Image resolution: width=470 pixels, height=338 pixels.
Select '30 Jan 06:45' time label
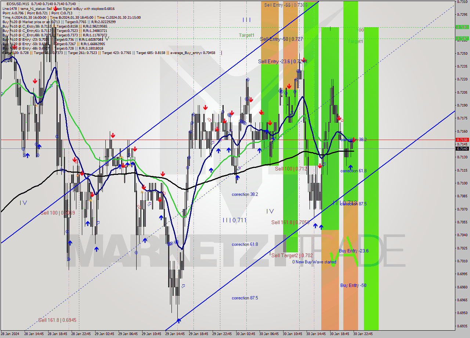(x=269, y=334)
